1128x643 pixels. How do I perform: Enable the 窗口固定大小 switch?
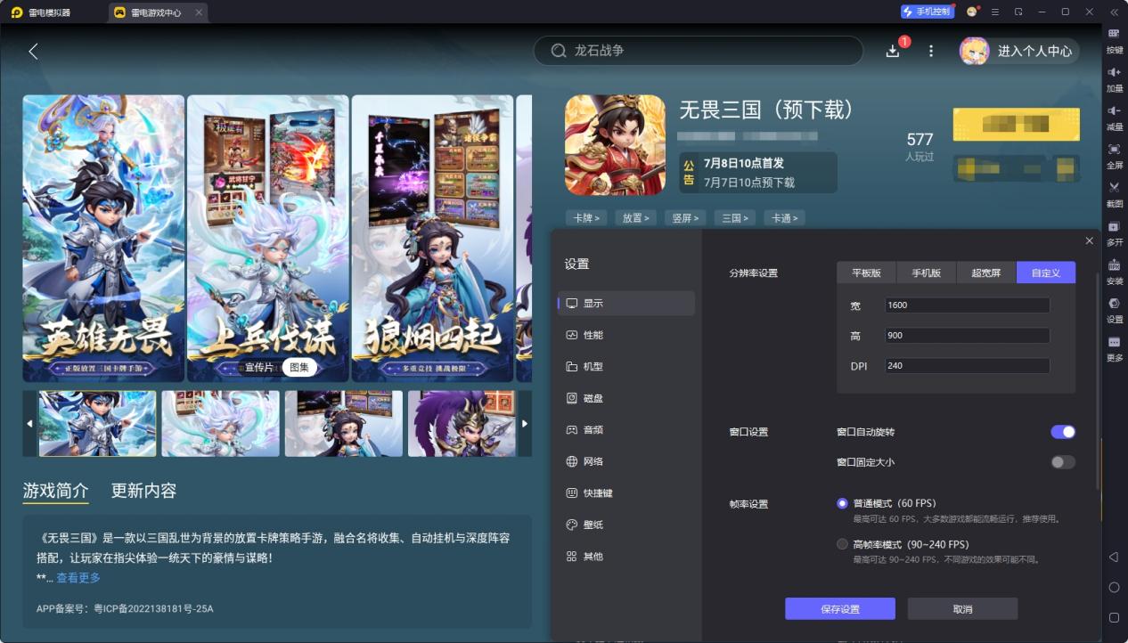(1063, 462)
